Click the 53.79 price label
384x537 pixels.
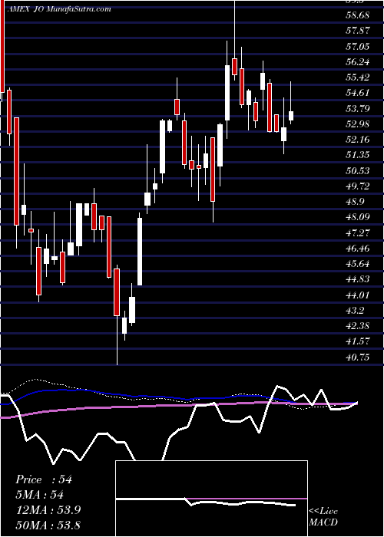point(358,109)
